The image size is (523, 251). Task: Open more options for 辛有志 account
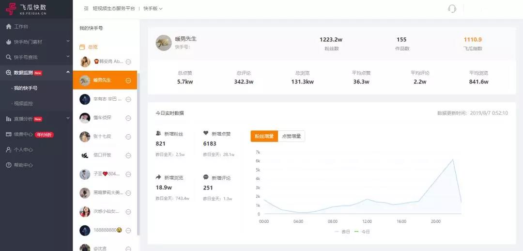pyautogui.click(x=128, y=99)
